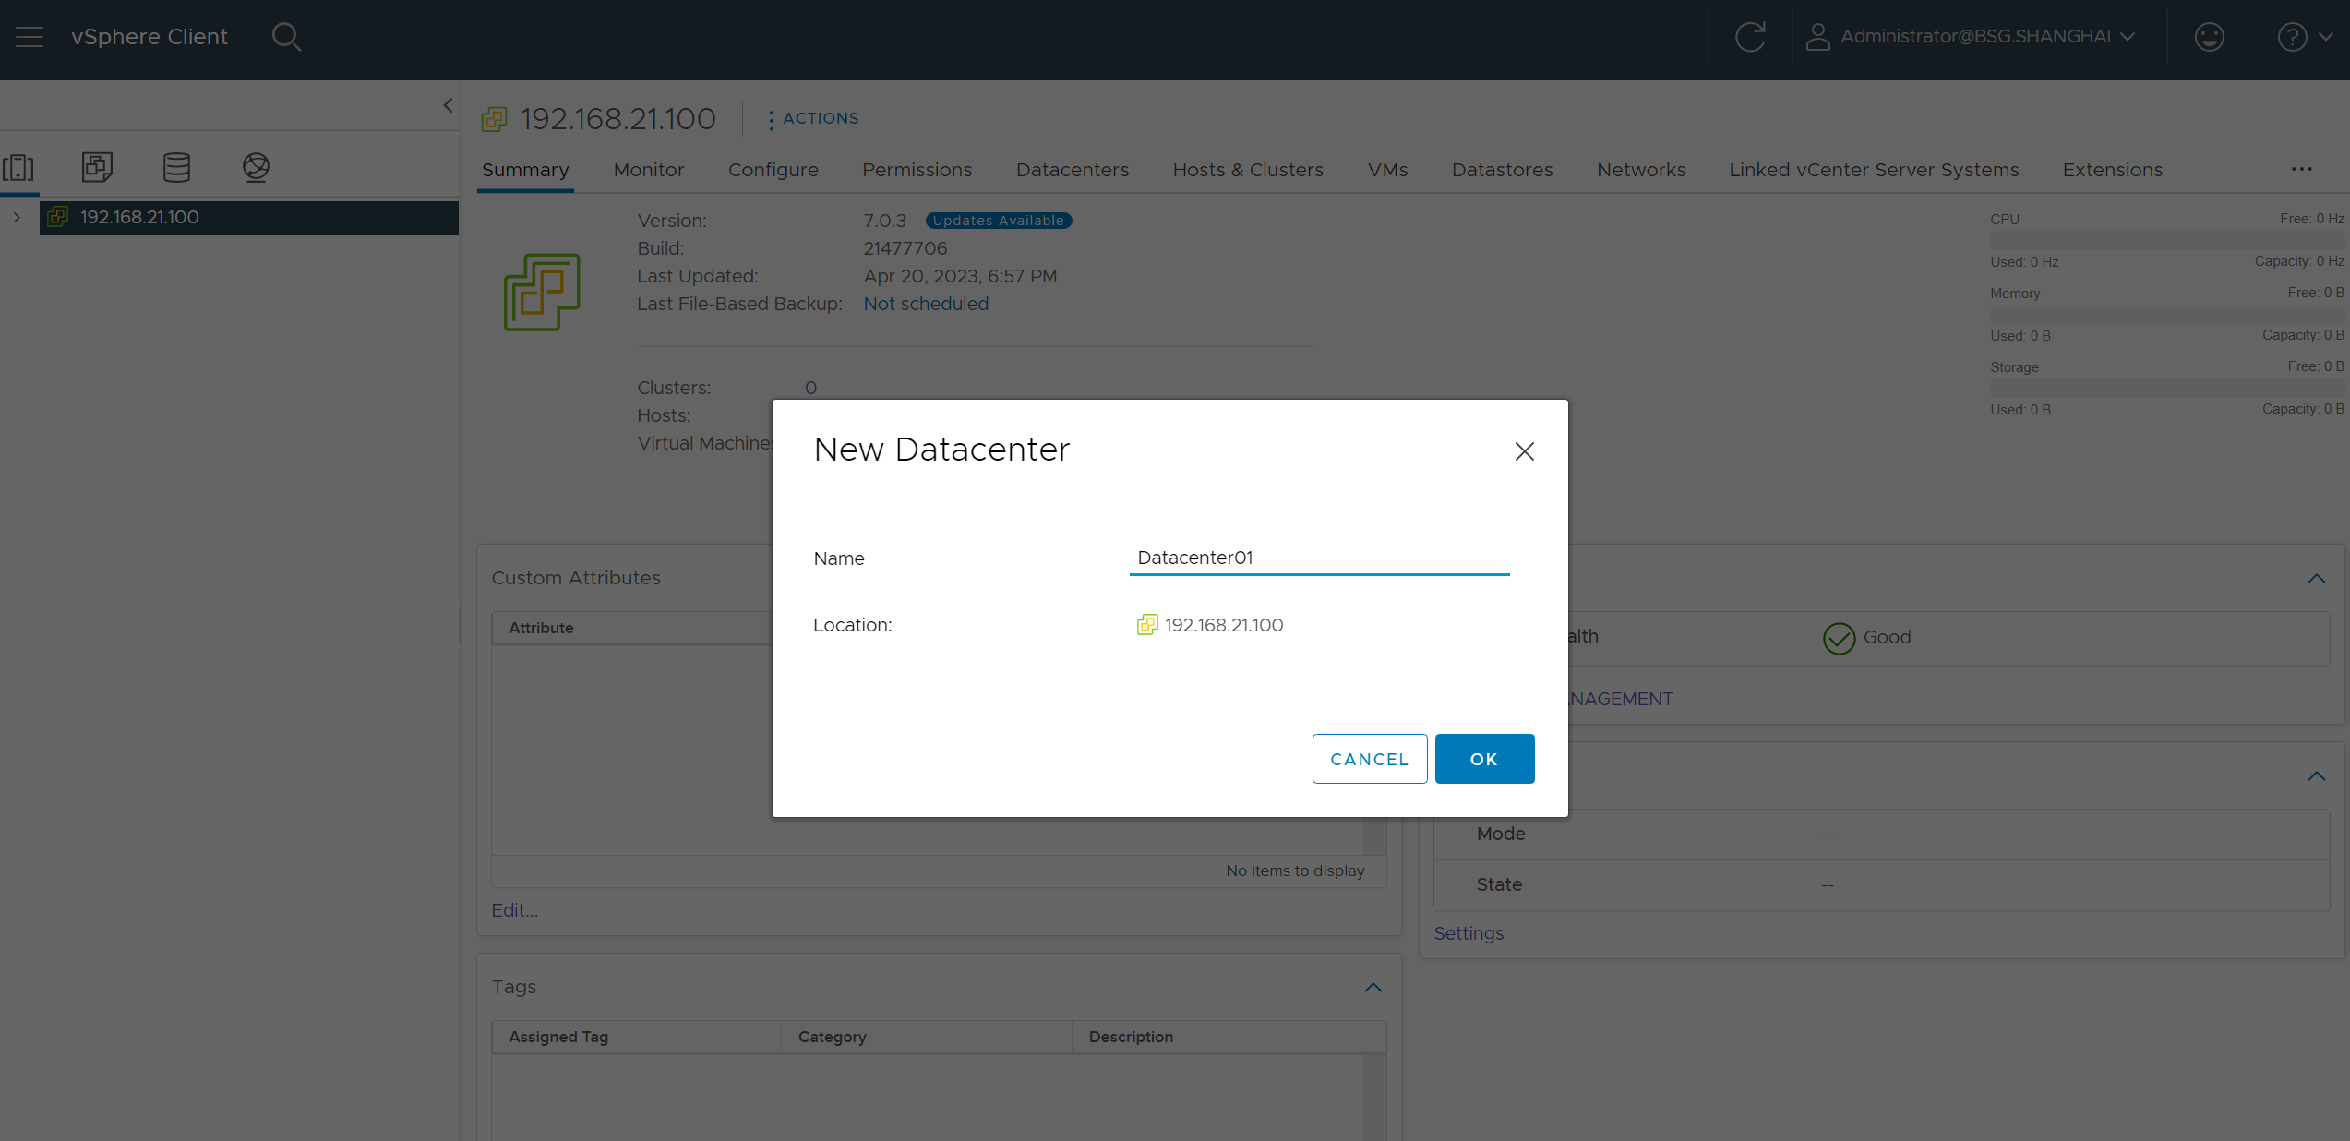Click the large vCenter summary icon

click(x=542, y=292)
